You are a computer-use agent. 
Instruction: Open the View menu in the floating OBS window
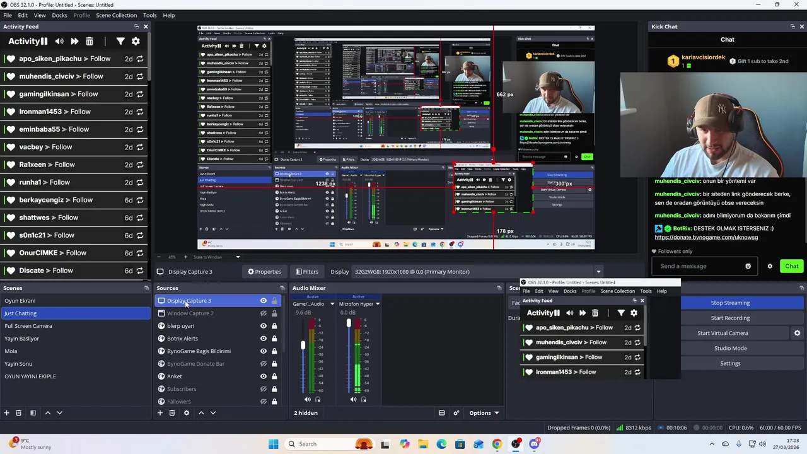[x=553, y=291]
